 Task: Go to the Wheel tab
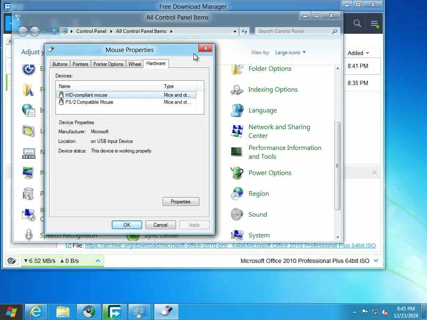pos(135,64)
